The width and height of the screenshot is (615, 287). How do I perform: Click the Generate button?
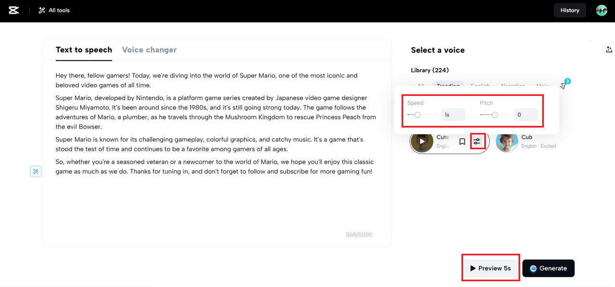pos(548,268)
